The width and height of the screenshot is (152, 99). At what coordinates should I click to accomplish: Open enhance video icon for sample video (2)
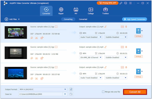tap(42, 58)
